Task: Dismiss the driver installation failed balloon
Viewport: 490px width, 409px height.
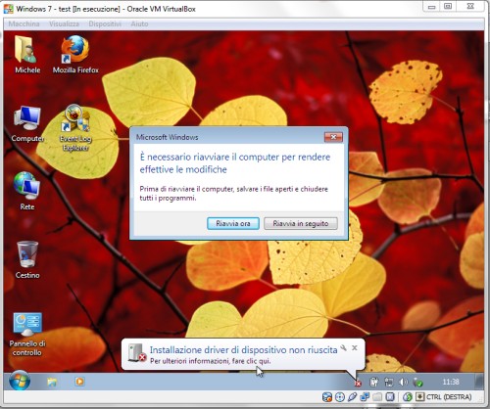Action: [x=355, y=348]
